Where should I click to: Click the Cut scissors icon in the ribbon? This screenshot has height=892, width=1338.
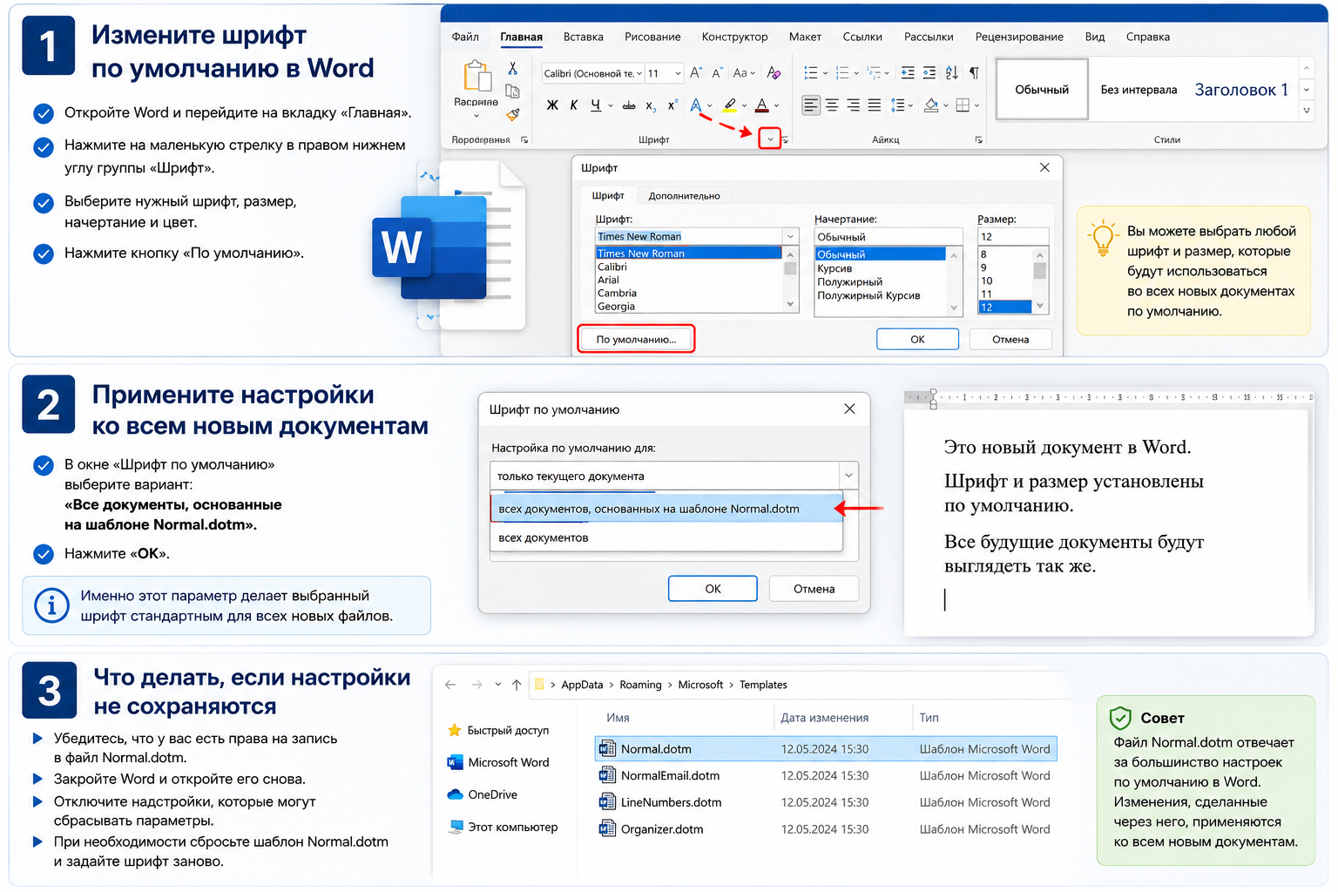512,69
